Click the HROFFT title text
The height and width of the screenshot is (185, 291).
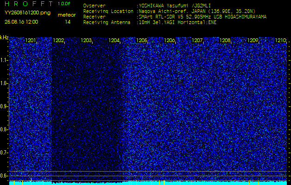tap(29, 4)
